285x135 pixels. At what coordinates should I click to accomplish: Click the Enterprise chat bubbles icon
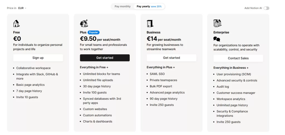coord(217,39)
